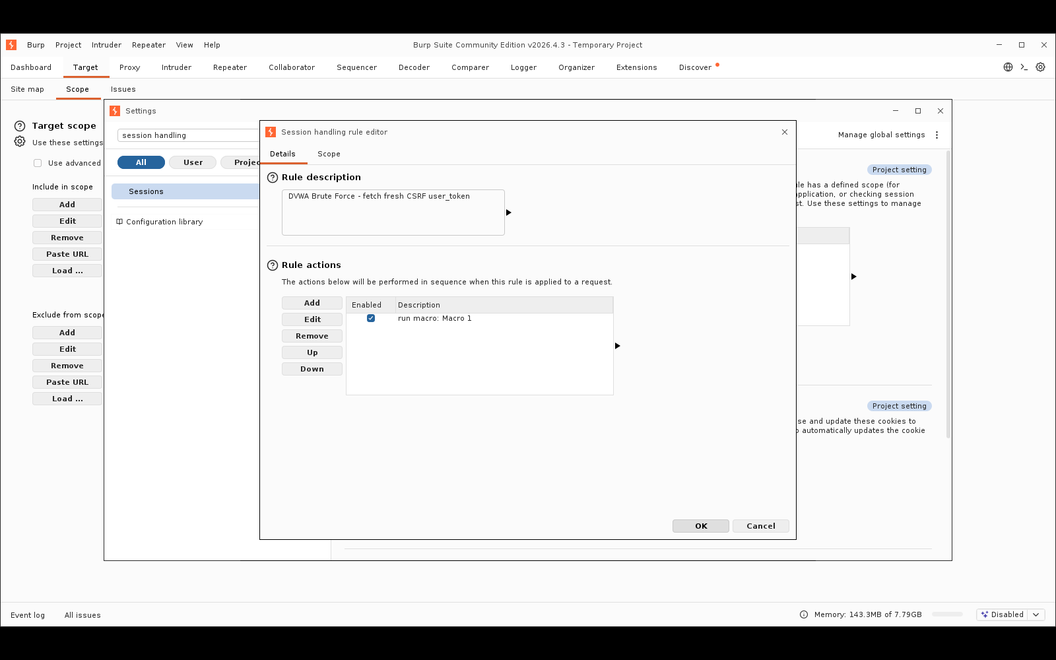Move the rule action Up
1056x660 pixels.
click(312, 352)
